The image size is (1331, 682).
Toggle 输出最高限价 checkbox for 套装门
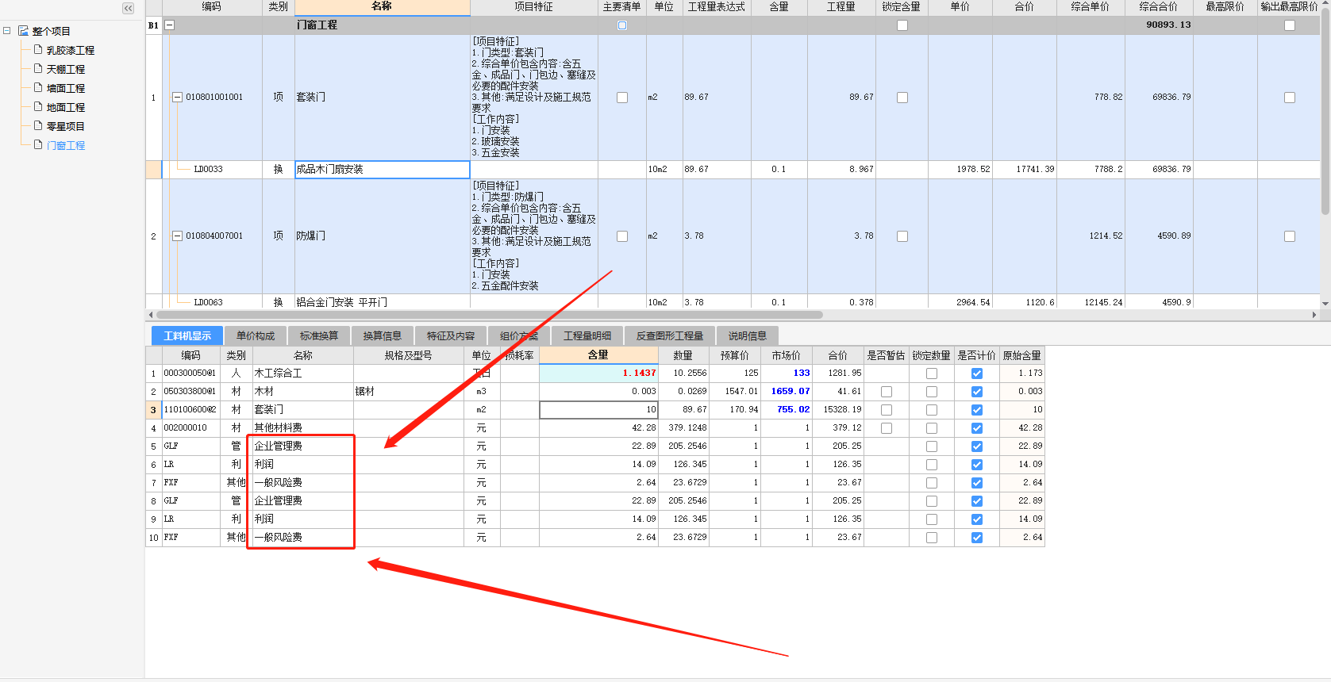tap(1290, 98)
